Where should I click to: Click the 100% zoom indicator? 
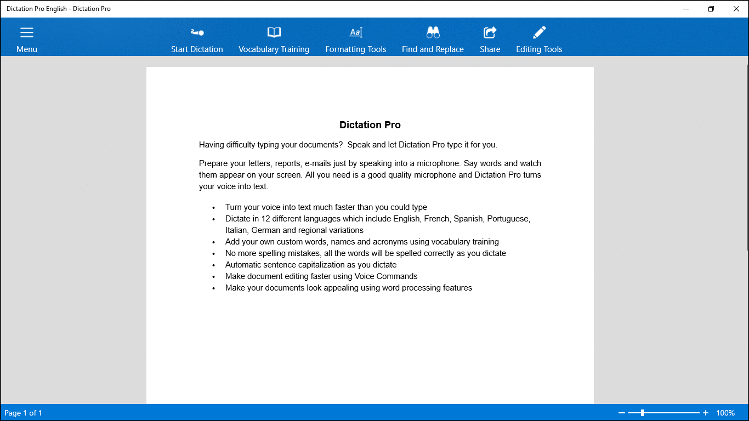pyautogui.click(x=725, y=412)
